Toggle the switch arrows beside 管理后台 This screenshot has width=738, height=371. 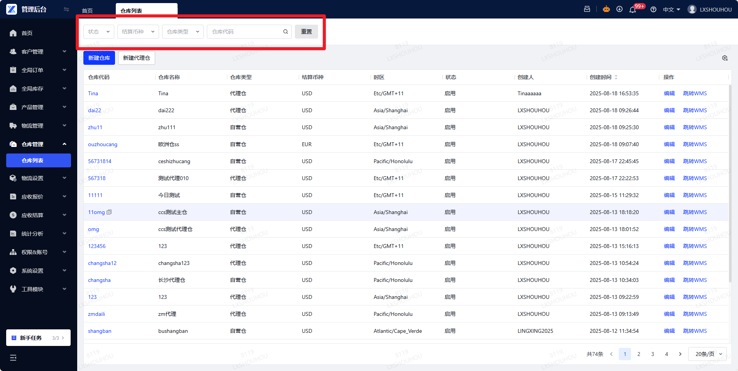coord(66,9)
